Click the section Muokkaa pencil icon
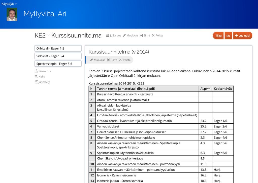 tap(91, 60)
